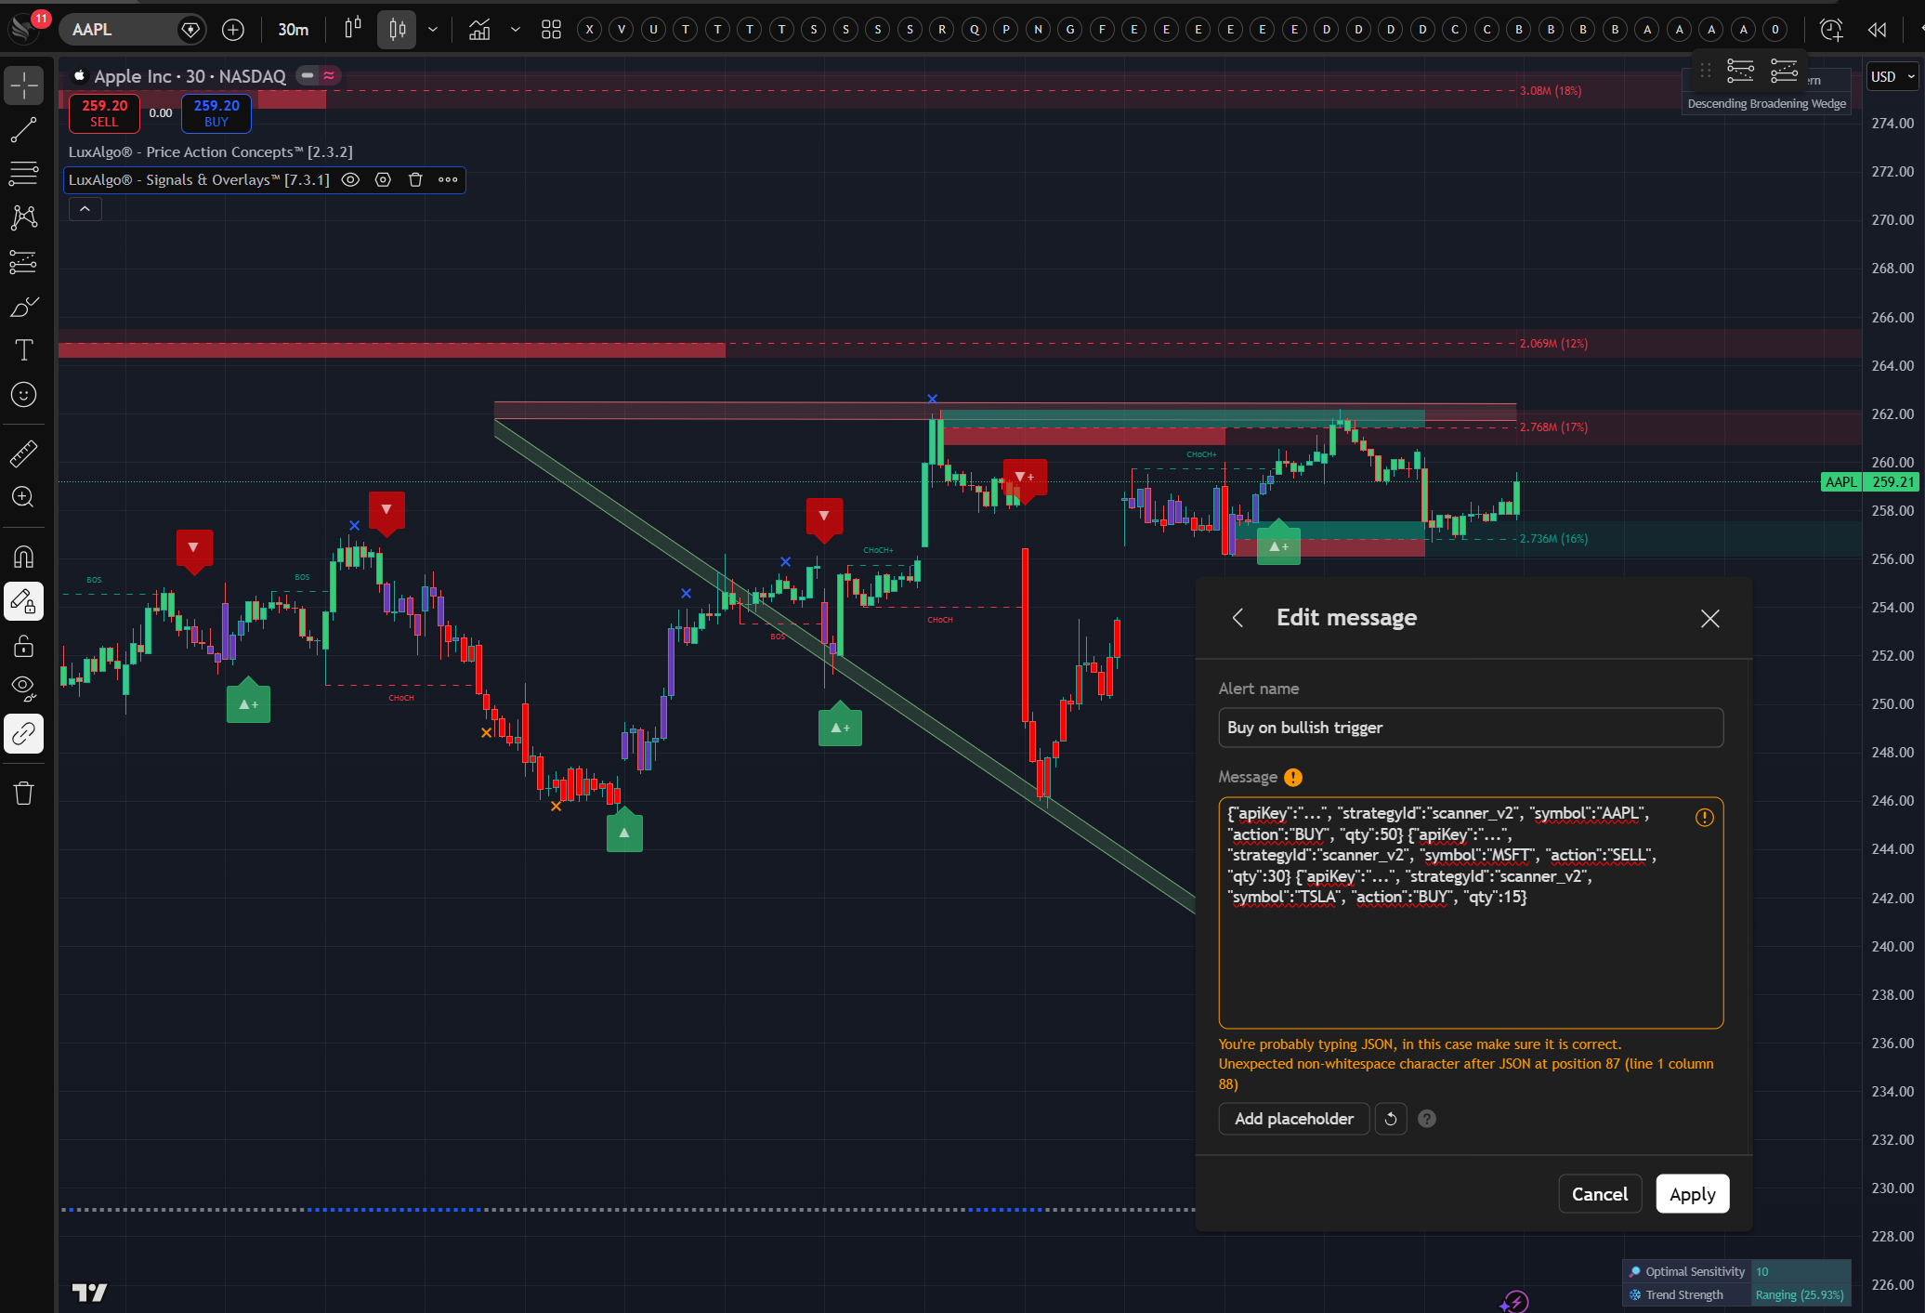
Task: Select the ruler measure tool
Action: (24, 453)
